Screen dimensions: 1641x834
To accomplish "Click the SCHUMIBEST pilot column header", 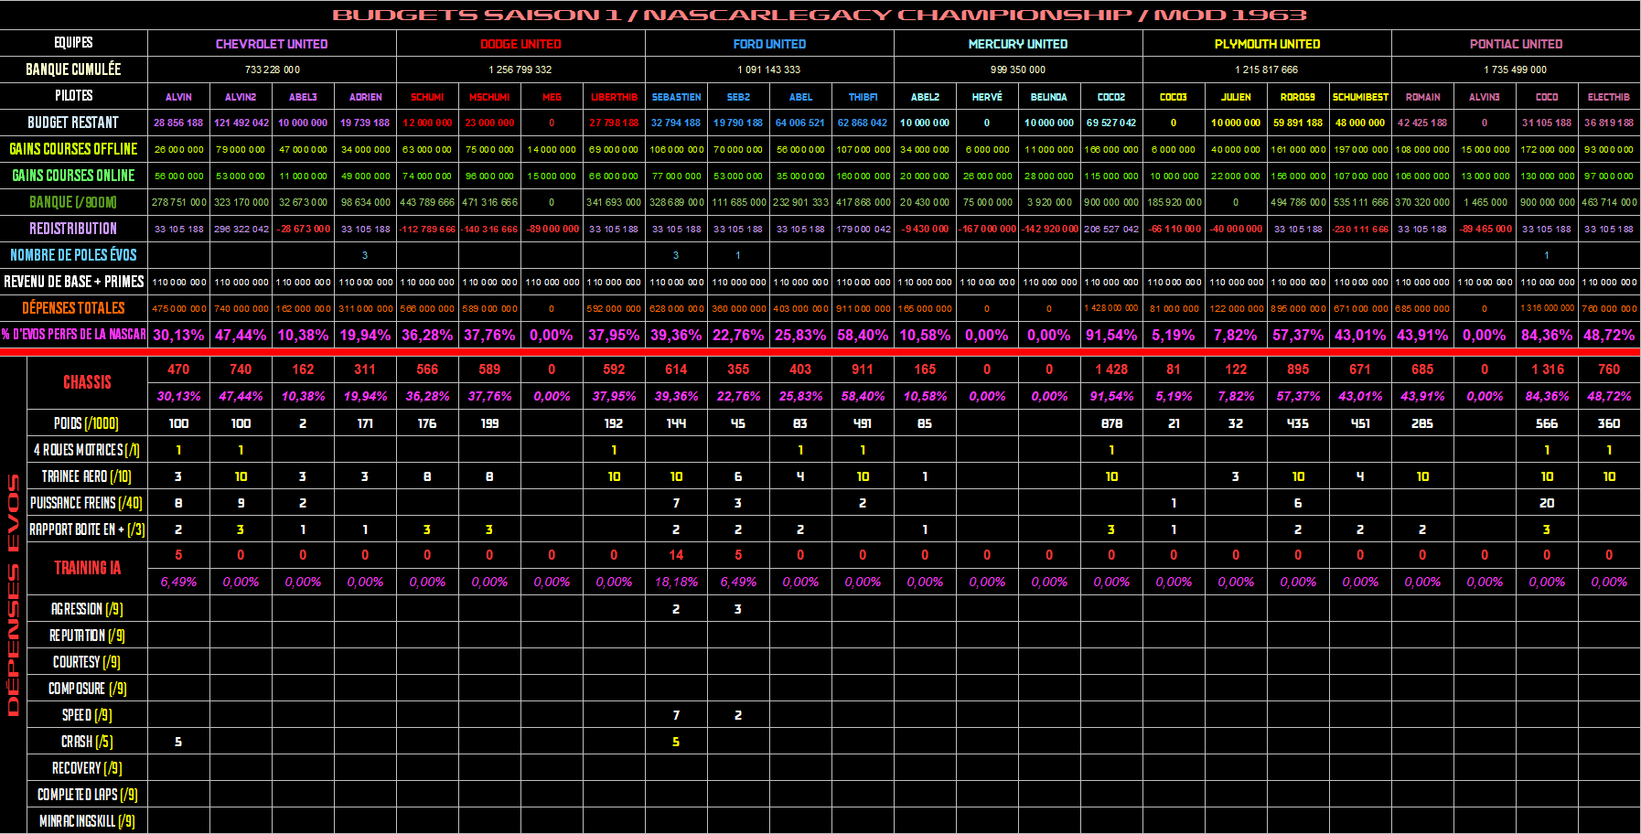I will 1360,97.
